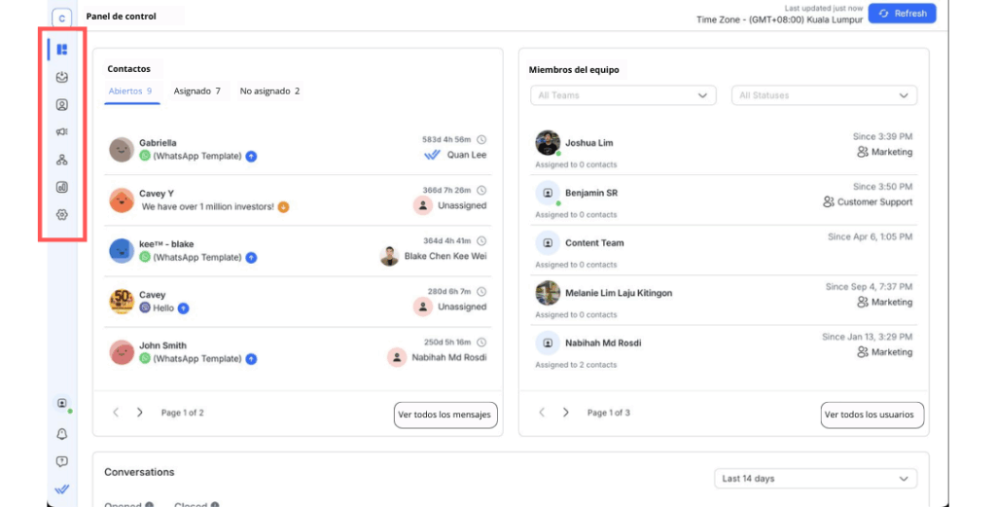Switch to the No asignado 2 tab
Viewport: 996px width, 507px height.
click(270, 91)
